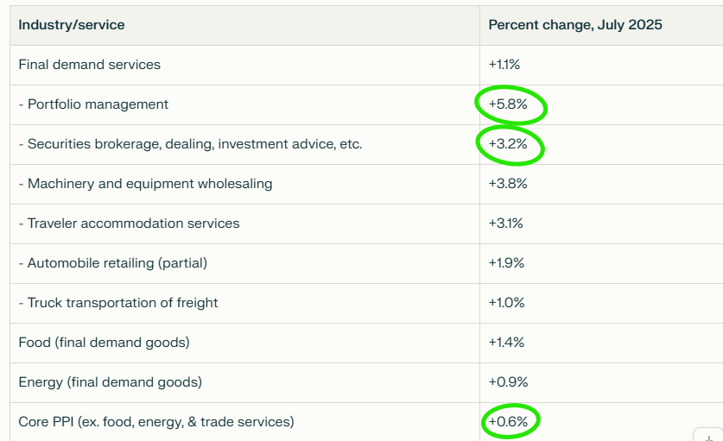
Task: Click the Automobile retailing (partial) label
Action: pos(113,263)
